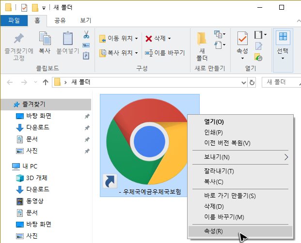This screenshot has width=301, height=243.
Task: Click the scissors Cut icon in ribbon
Action: [x=86, y=34]
